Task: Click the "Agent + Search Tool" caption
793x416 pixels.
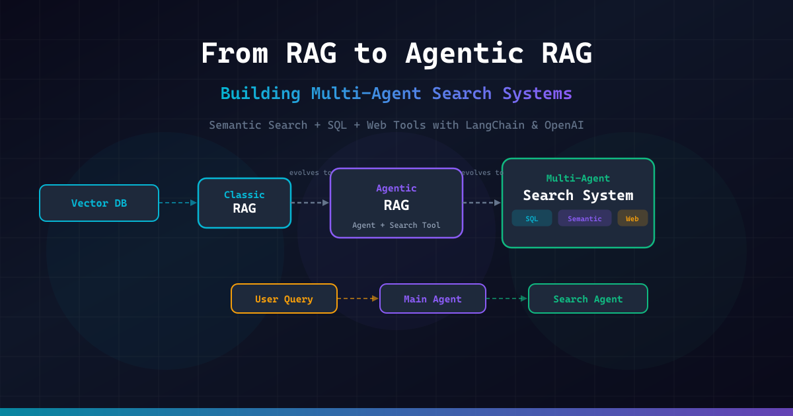Action: point(396,225)
